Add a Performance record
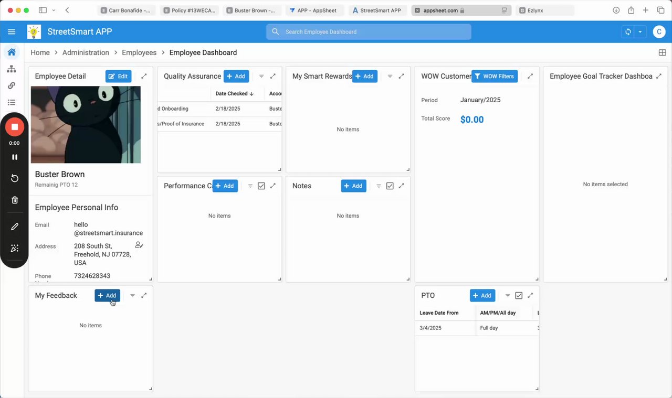This screenshot has width=672, height=398. coord(225,186)
